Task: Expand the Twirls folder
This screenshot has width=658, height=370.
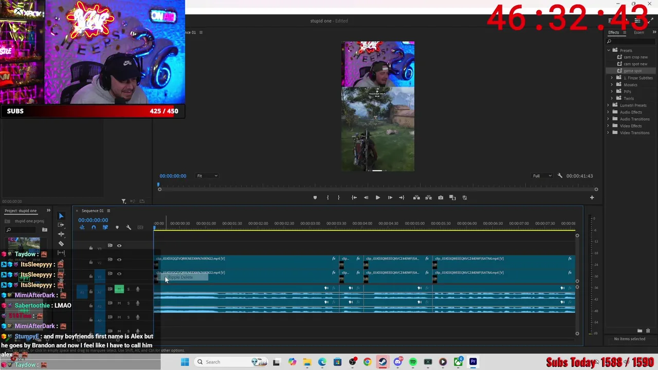Action: click(612, 98)
